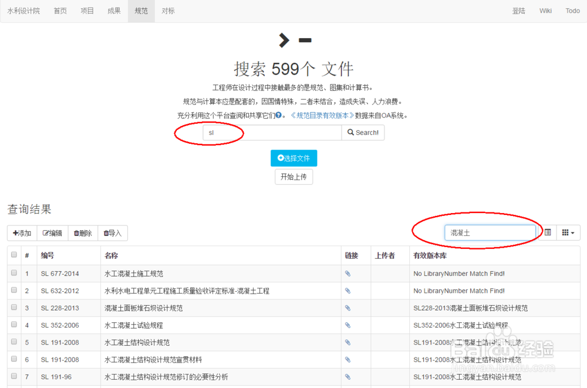Tick the checkbox for SL 352-2006 row
The width and height of the screenshot is (587, 388).
(13, 325)
